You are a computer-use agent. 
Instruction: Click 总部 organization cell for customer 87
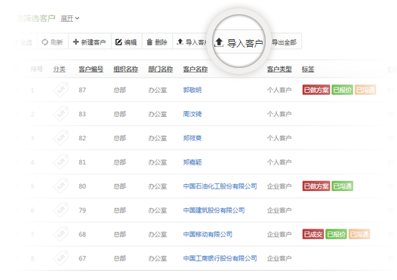click(120, 90)
